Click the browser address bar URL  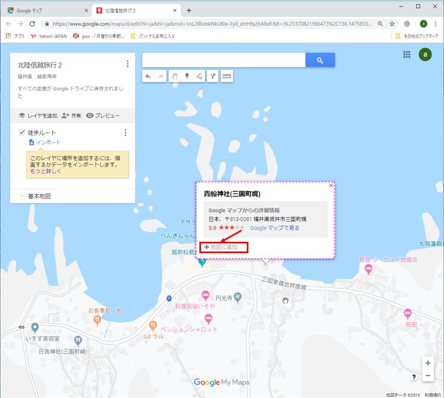pyautogui.click(x=212, y=24)
